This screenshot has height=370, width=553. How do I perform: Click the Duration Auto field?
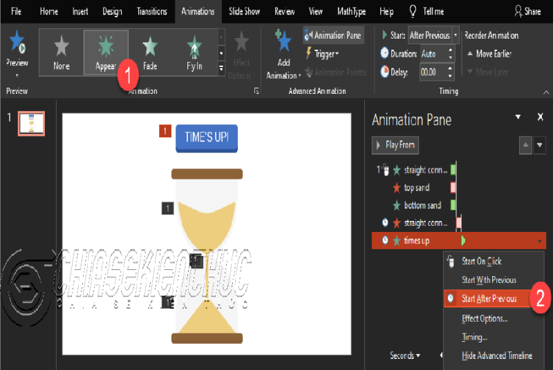pos(433,54)
